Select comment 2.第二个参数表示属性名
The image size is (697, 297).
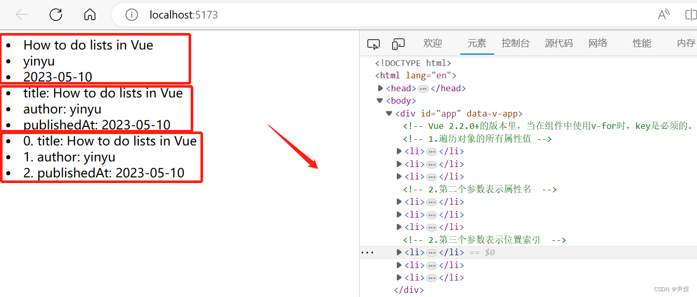pos(480,190)
